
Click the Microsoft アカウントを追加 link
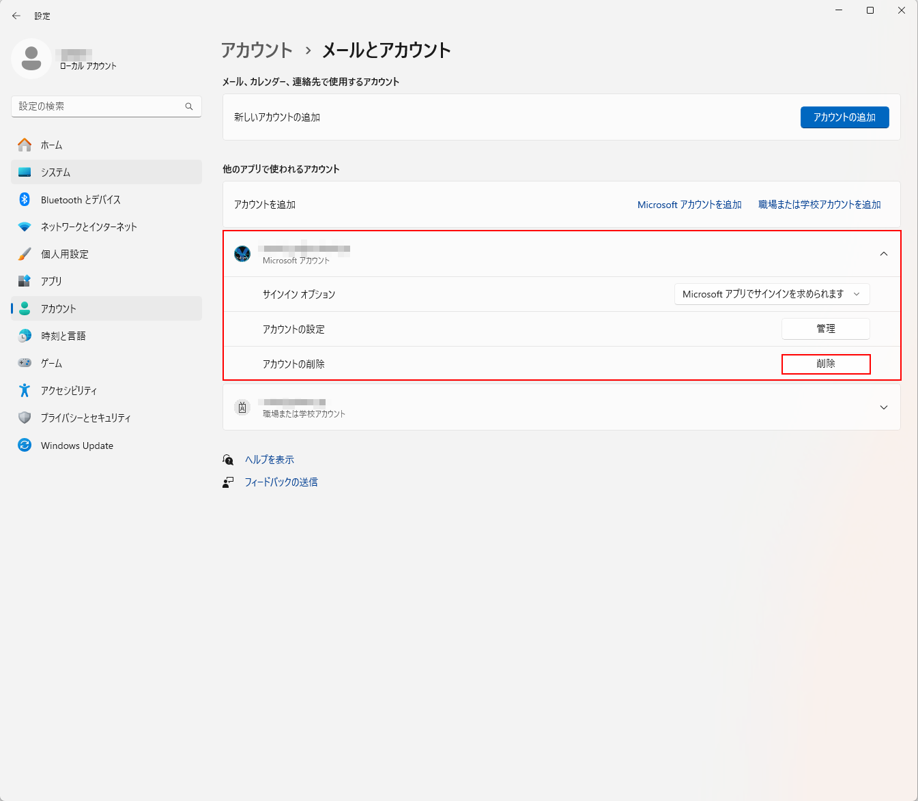click(x=689, y=205)
